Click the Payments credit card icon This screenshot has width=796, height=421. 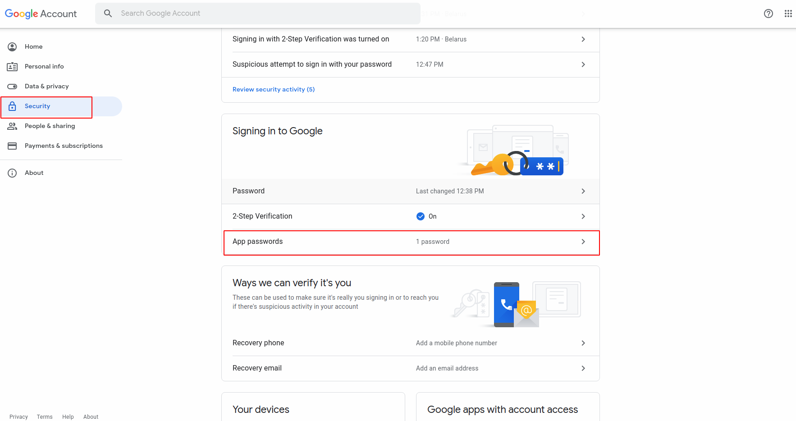[12, 146]
